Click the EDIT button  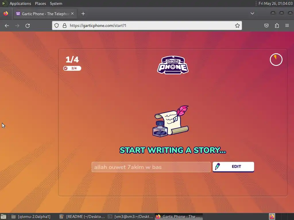[x=233, y=167]
